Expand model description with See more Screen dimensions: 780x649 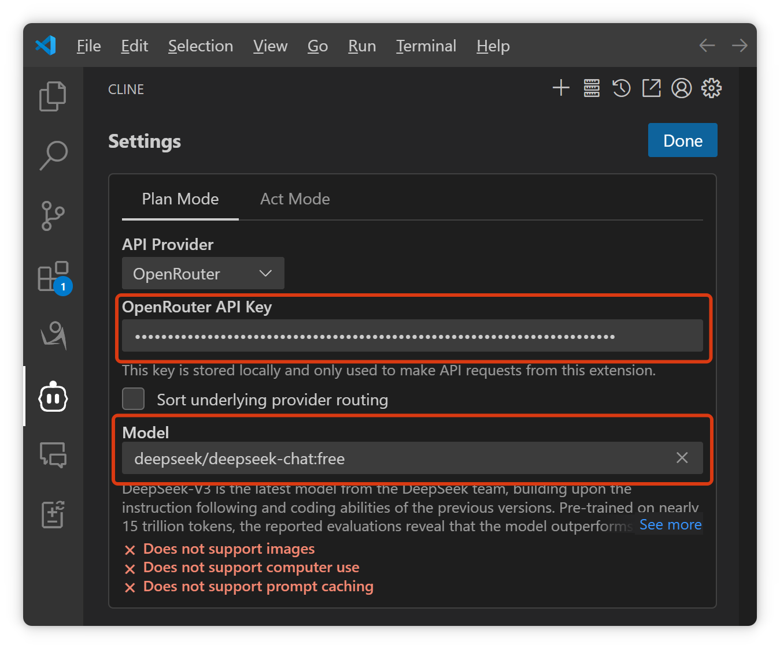coord(670,525)
